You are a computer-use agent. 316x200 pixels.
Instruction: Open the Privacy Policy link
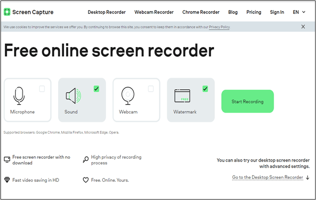pyautogui.click(x=219, y=27)
